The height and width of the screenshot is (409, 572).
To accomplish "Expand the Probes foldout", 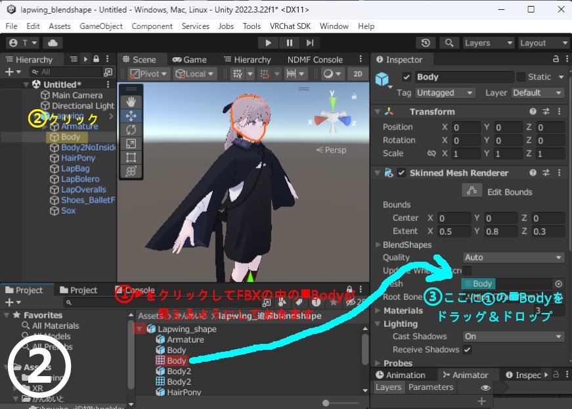I will point(378,364).
